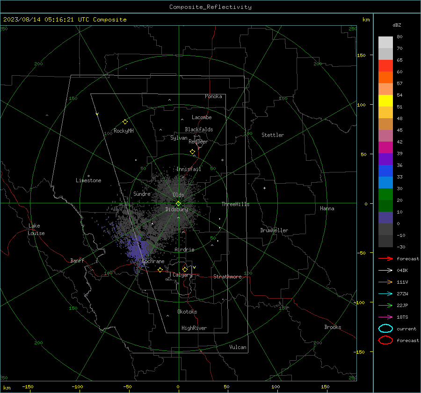Click the HighRiver town label
The image size is (421, 393).
pyautogui.click(x=194, y=328)
